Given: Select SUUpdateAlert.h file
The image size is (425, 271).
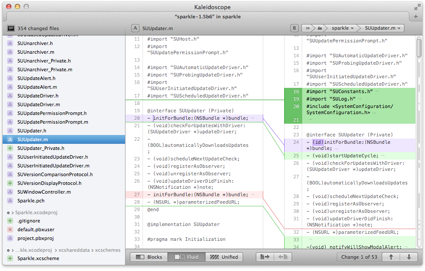Looking at the screenshot, I should click(64, 78).
